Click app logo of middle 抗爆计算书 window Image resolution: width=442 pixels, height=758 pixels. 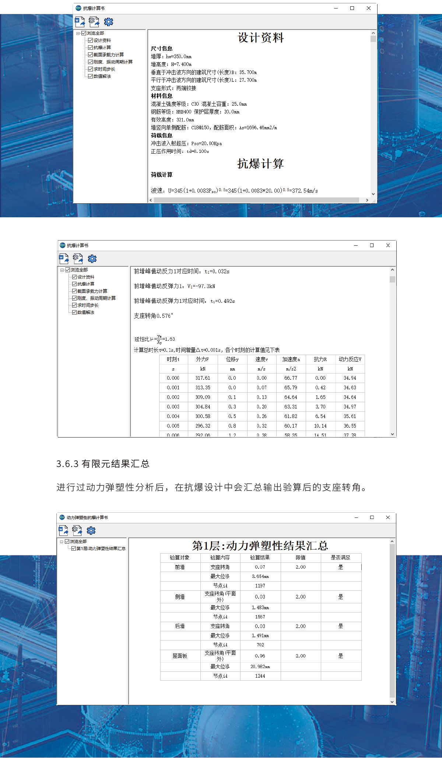click(62, 245)
